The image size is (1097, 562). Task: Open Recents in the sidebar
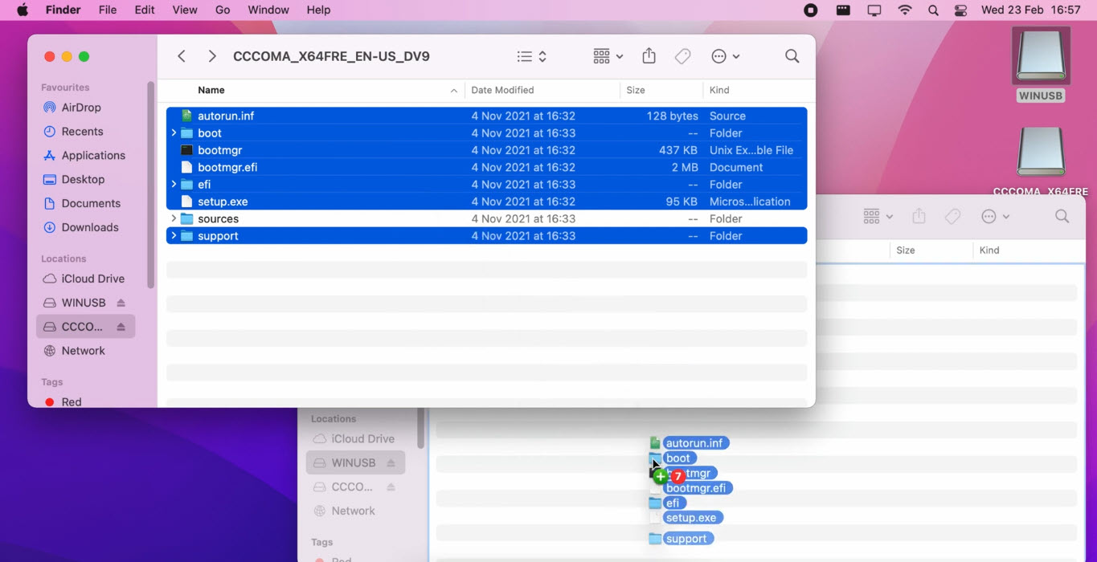click(x=82, y=132)
